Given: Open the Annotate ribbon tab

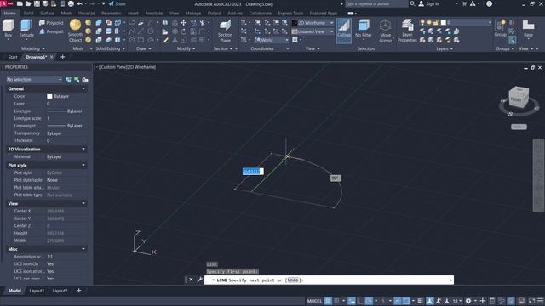Looking at the screenshot, I should click(x=153, y=14).
